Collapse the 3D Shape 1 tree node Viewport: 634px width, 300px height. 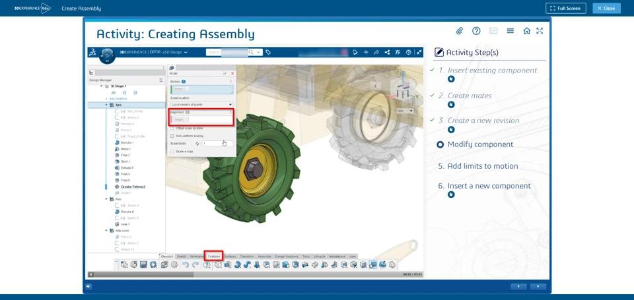[x=102, y=86]
